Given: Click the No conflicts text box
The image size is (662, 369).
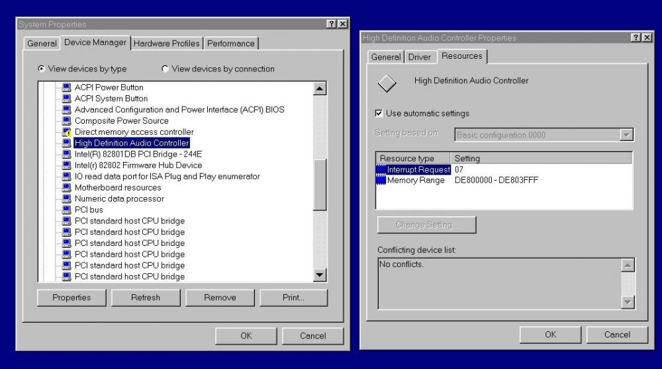Looking at the screenshot, I should [499, 284].
